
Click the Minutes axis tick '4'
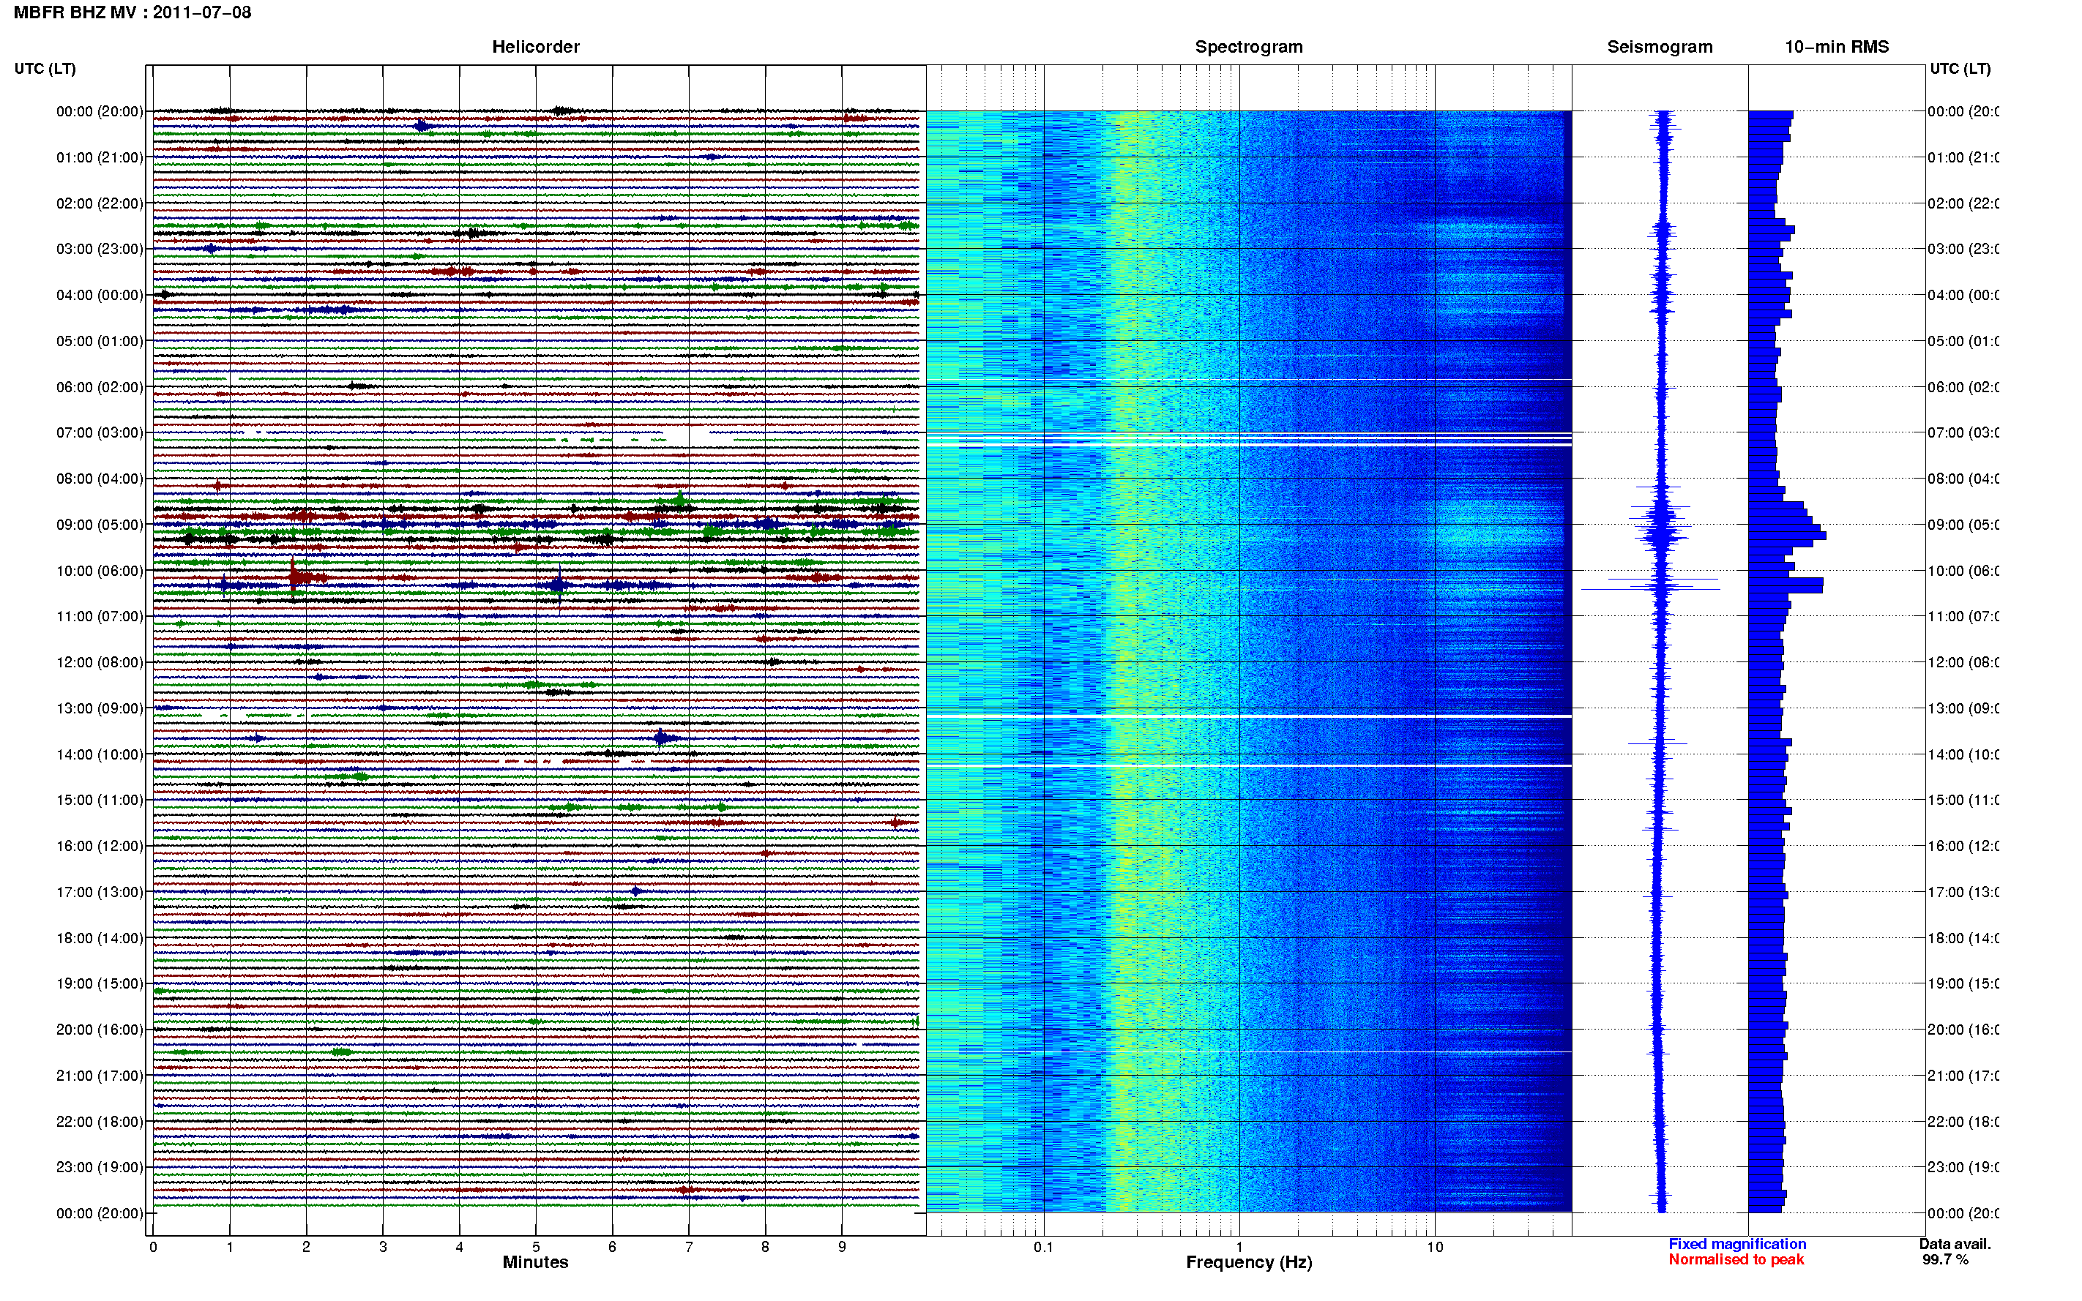click(460, 1247)
